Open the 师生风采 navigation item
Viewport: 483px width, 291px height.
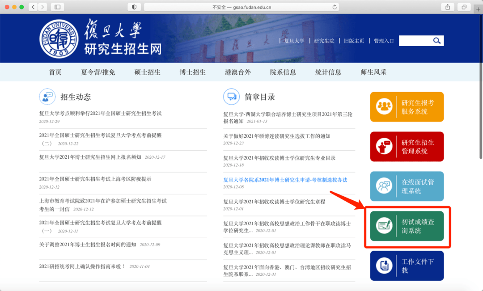point(373,72)
